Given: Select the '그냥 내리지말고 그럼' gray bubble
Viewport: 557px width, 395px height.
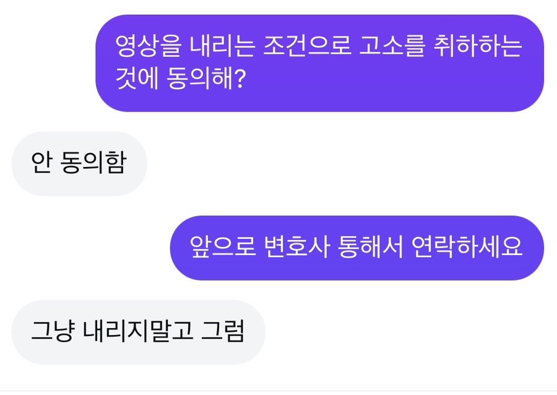Looking at the screenshot, I should point(137,332).
